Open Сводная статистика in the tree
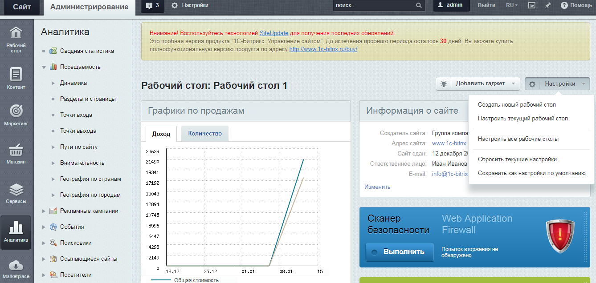Image resolution: width=596 pixels, height=283 pixels. click(87, 51)
